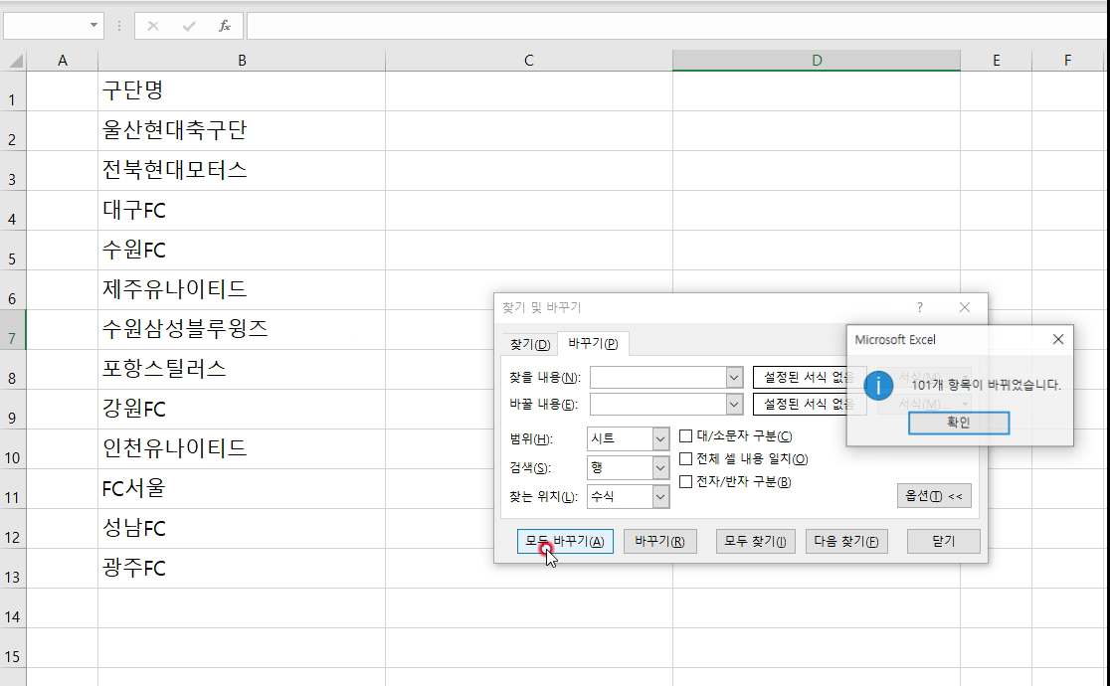Screen dimensions: 1110x686
Task: Select column D header
Action: pos(817,61)
